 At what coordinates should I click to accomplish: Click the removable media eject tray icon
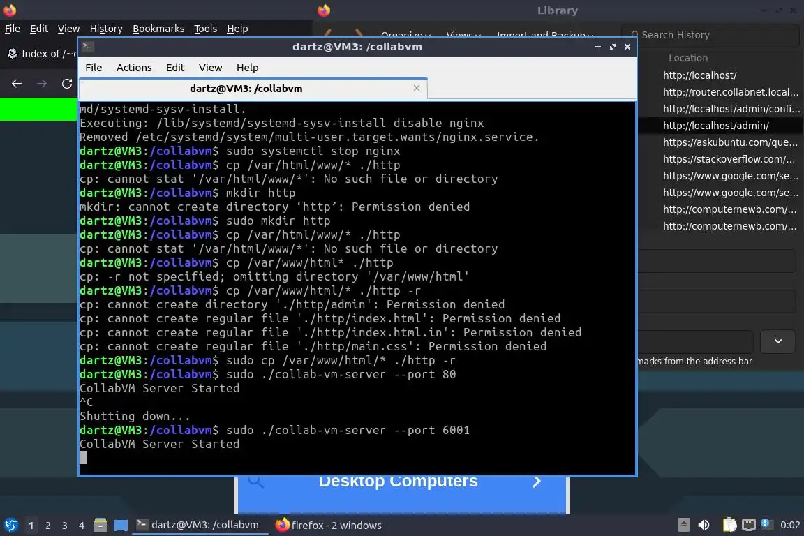click(x=683, y=525)
